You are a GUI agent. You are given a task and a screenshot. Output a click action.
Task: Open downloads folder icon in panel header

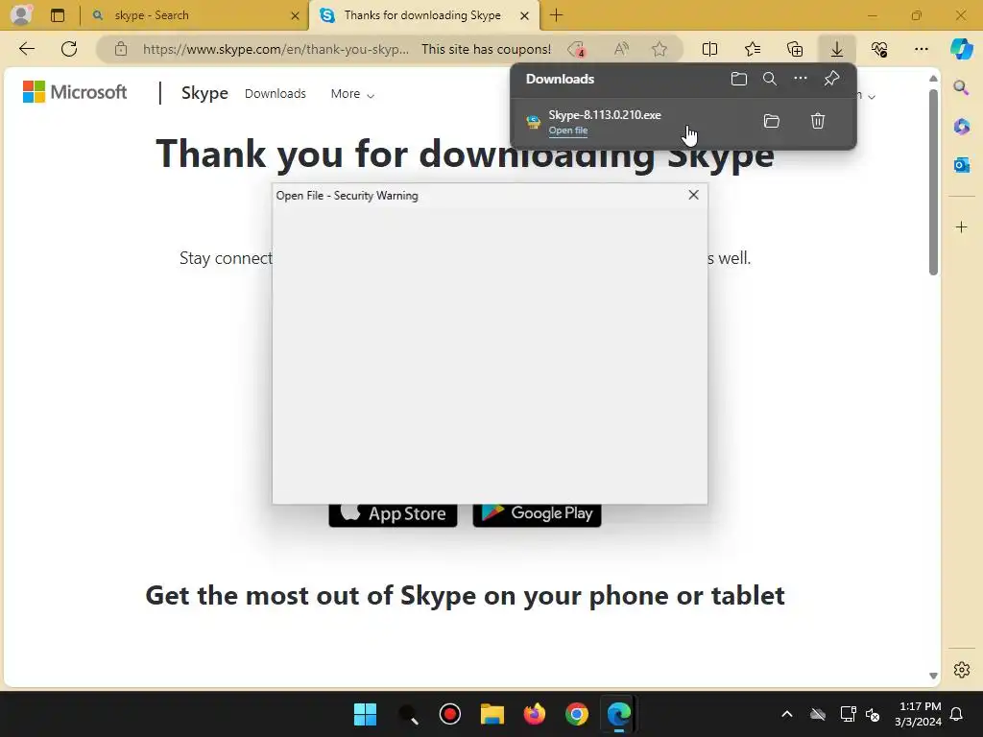tap(739, 79)
